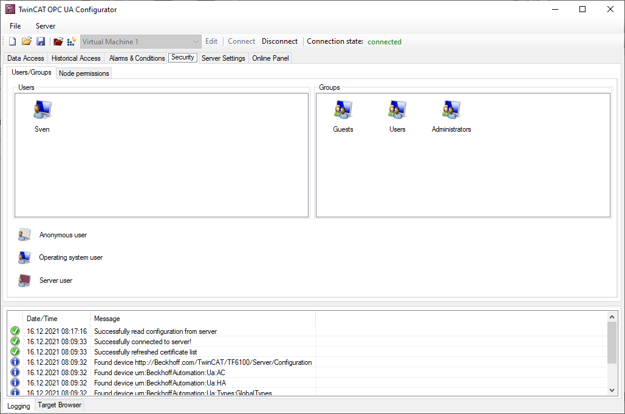Select the Administrators group icon
The image size is (625, 414).
pyautogui.click(x=451, y=110)
